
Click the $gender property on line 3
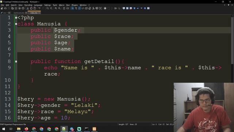click(x=66, y=30)
